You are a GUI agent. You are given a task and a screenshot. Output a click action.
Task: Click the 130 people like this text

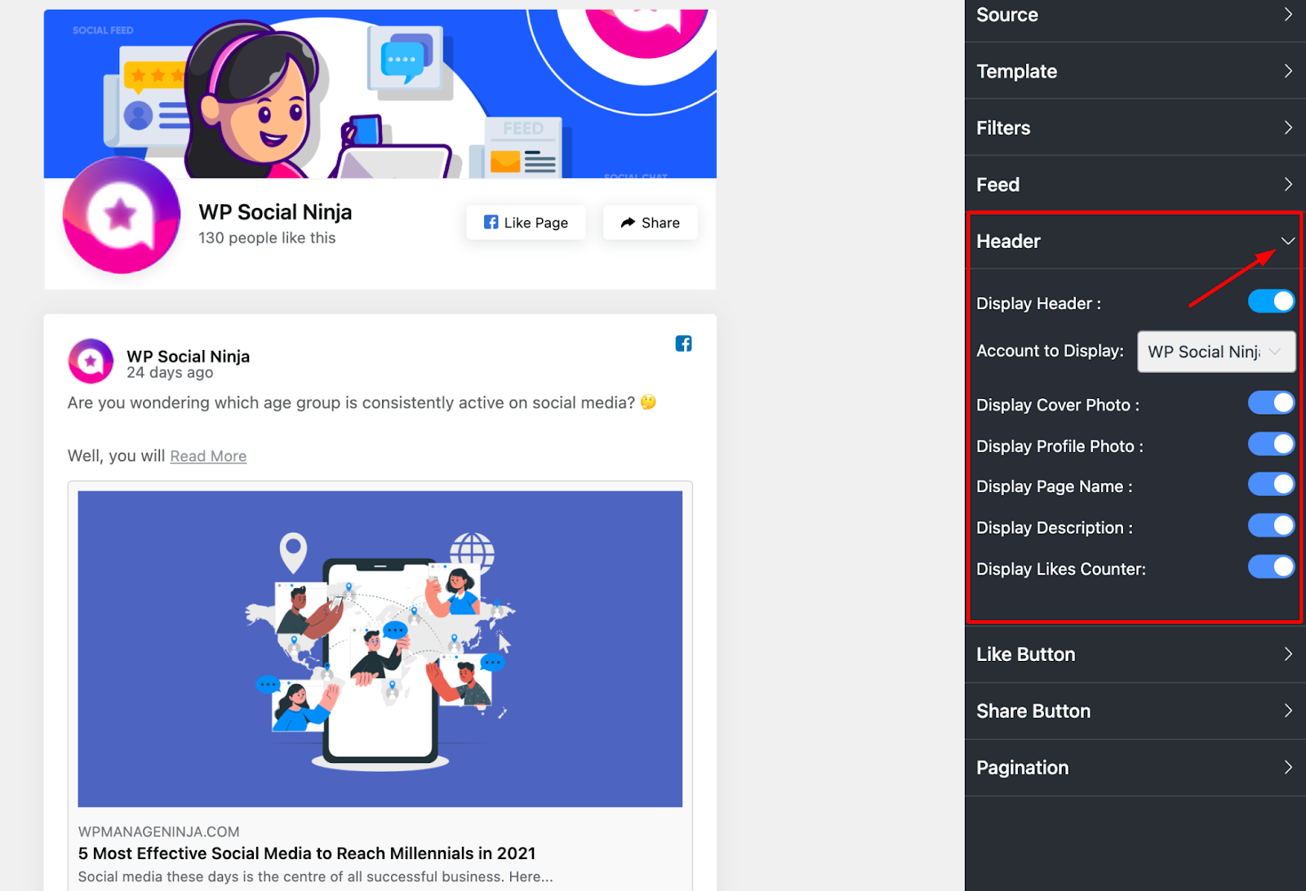pyautogui.click(x=267, y=237)
